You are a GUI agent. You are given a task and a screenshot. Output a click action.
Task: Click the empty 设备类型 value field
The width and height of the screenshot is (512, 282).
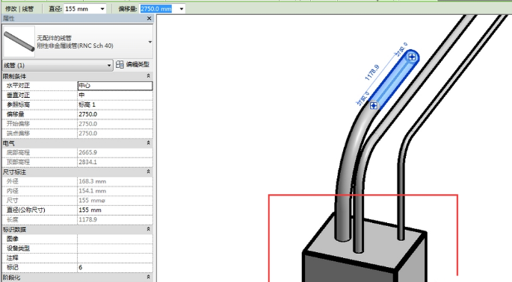point(115,248)
